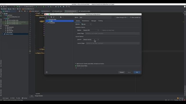Open edit templates wrench icon in dialog toolbar
The image size is (186, 104).
(x=53, y=17)
